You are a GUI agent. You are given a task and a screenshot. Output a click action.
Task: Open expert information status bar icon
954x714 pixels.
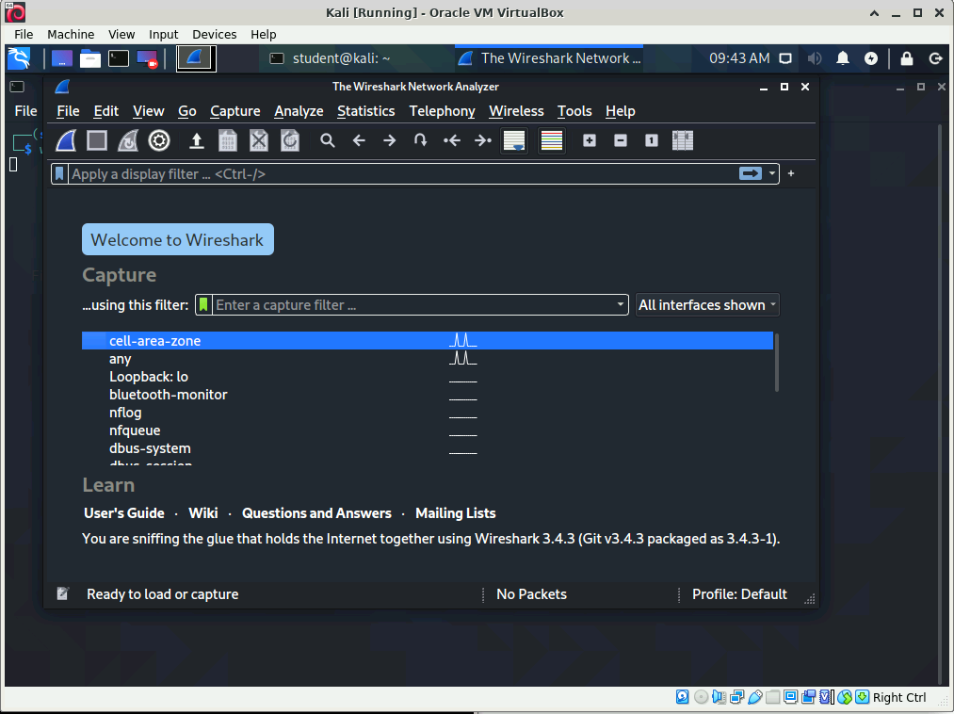coord(63,593)
